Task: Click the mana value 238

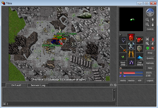Action: [148, 76]
